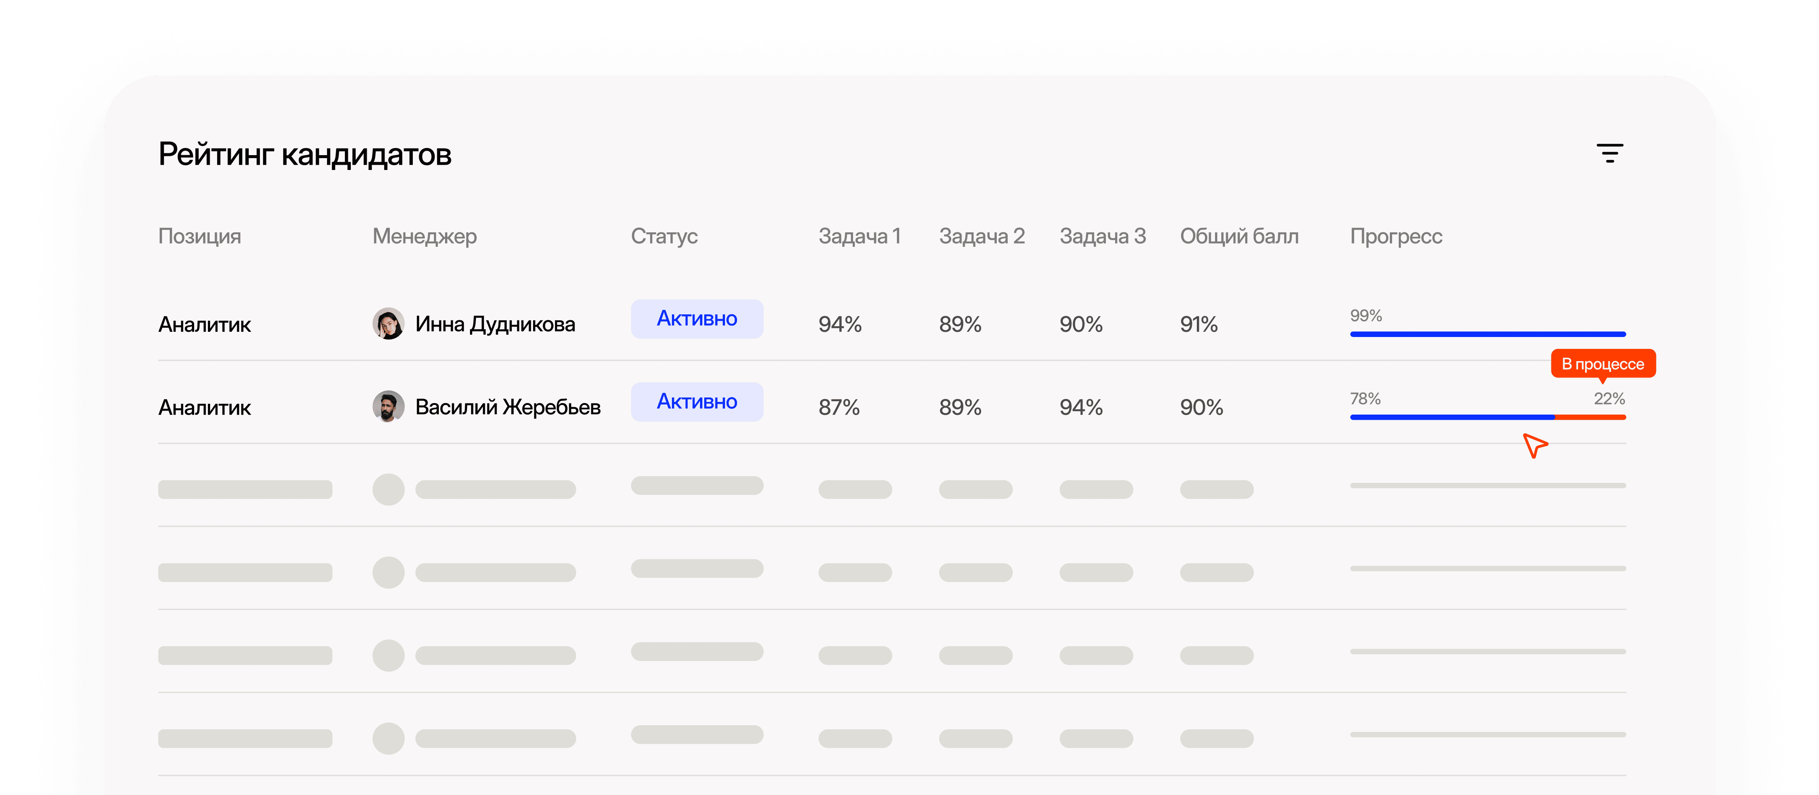This screenshot has width=1819, height=795.
Task: Sort by the Позиция column header
Action: coord(199,236)
